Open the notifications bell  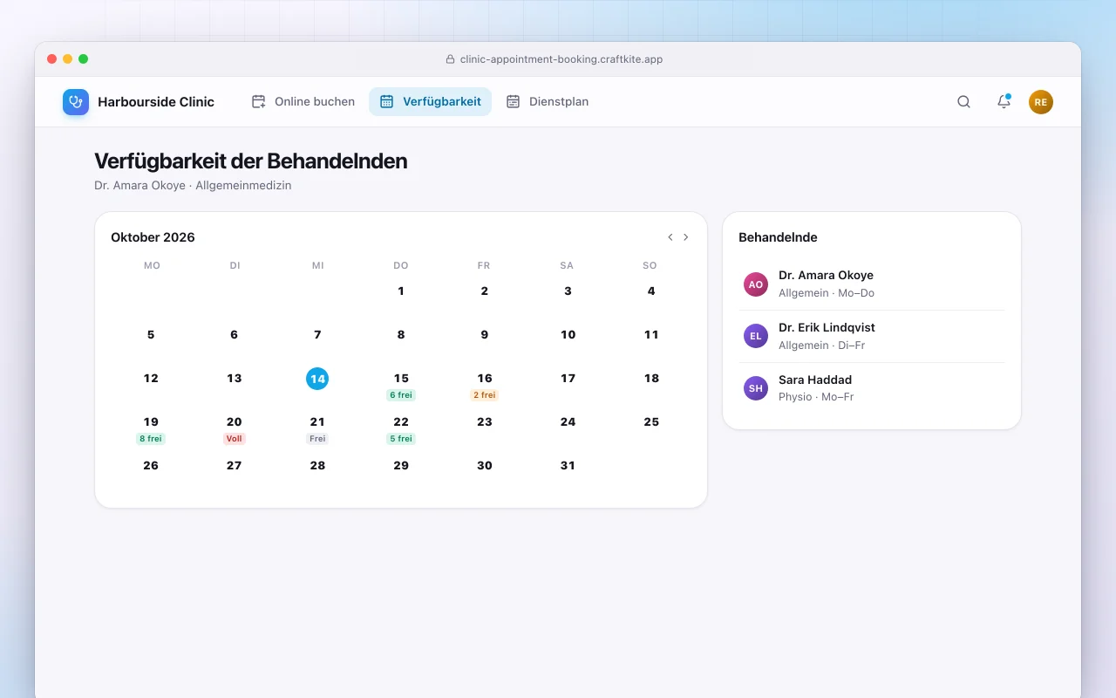(x=1004, y=101)
